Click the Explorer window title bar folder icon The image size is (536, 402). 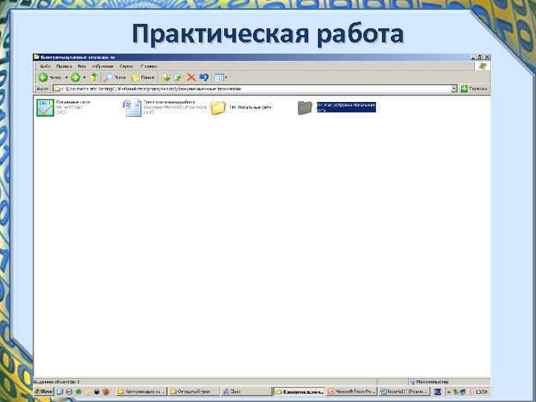pos(36,57)
